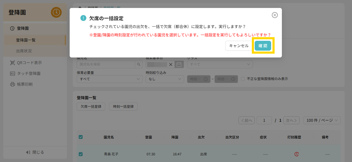Click the キャンセル cancel button
The width and height of the screenshot is (352, 162).
[x=239, y=46]
